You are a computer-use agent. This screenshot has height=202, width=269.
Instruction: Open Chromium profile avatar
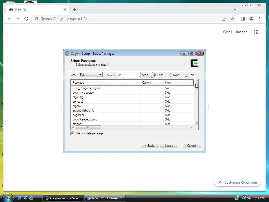tap(251, 19)
